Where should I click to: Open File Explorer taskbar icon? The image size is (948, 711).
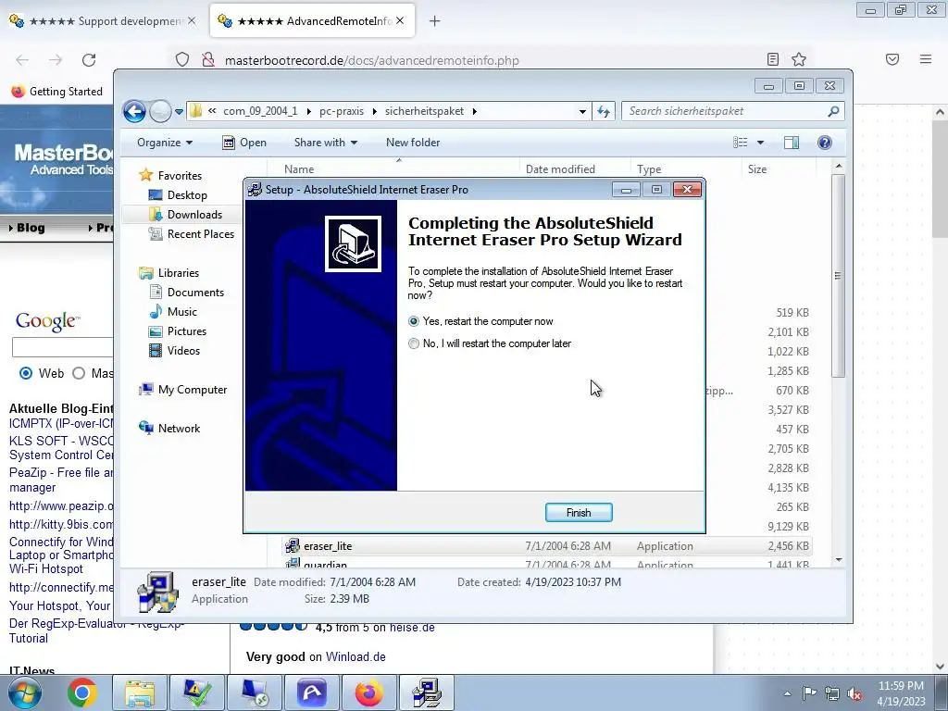tap(140, 692)
